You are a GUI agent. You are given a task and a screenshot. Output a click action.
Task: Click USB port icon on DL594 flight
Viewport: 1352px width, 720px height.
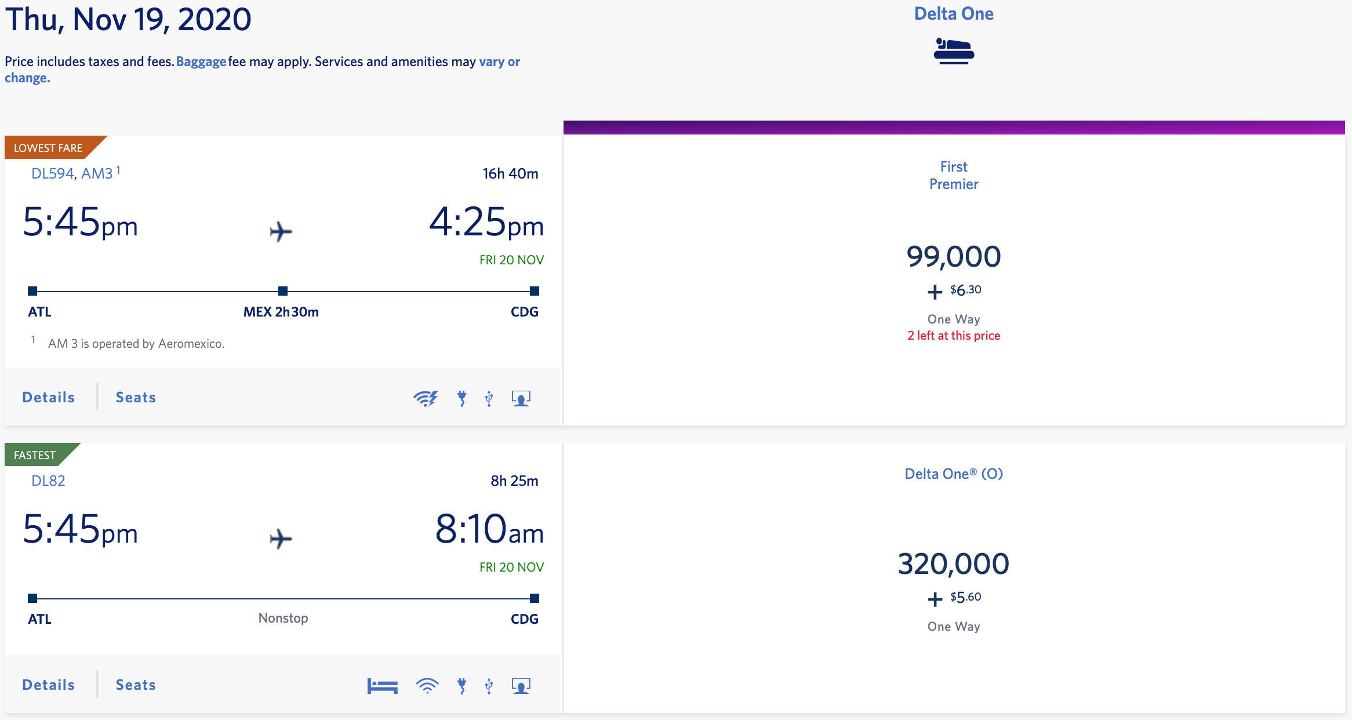click(x=489, y=398)
